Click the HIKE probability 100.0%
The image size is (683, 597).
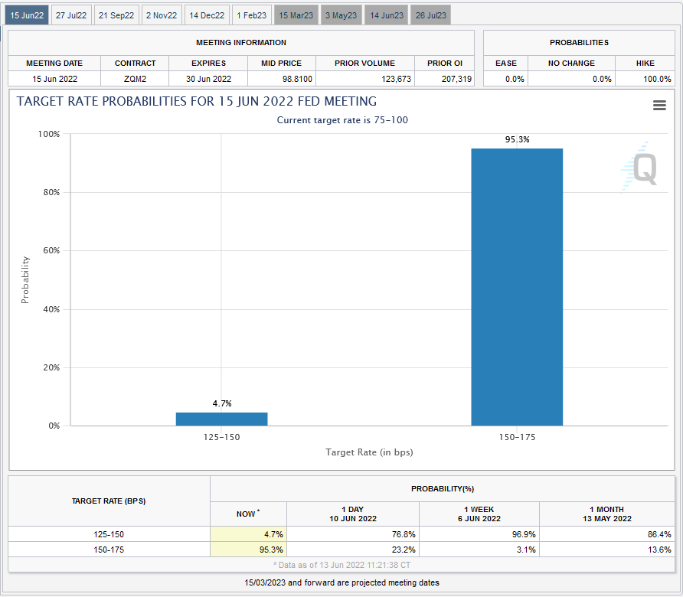[657, 79]
